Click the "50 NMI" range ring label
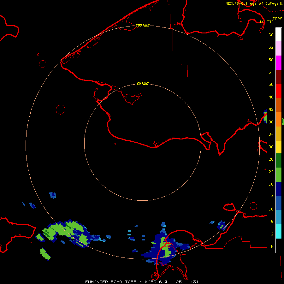 coord(143,84)
